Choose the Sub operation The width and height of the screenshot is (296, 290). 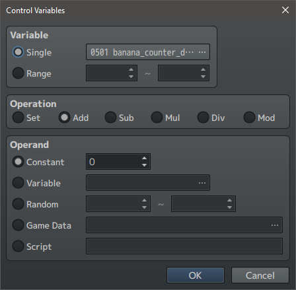point(110,117)
